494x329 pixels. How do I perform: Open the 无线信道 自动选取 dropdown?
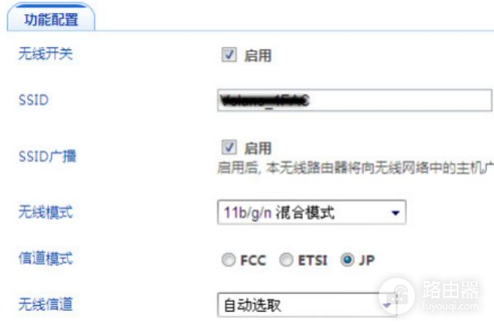coord(307,305)
